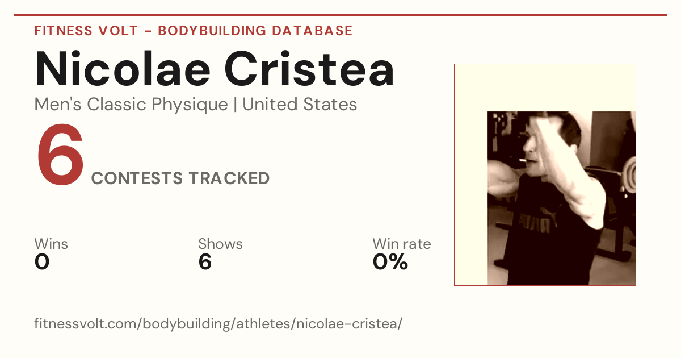
Task: Select the CONTESTS TRACKED label
Action: point(180,178)
